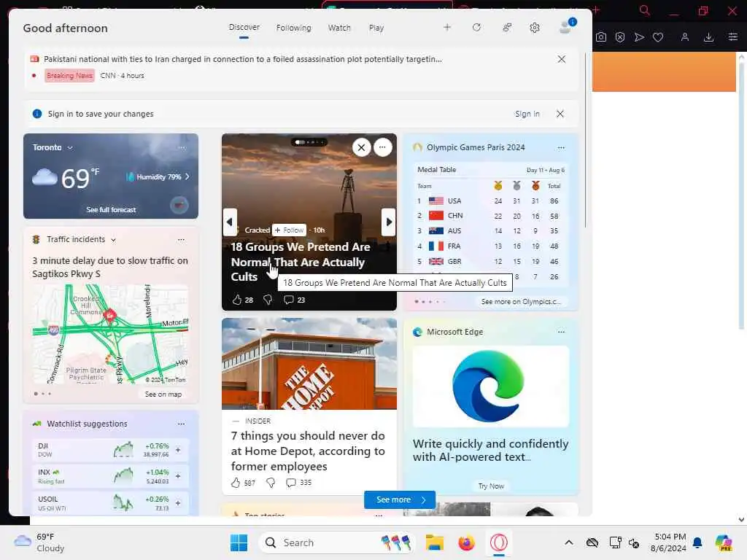Open the notification bell in tray
Image resolution: width=747 pixels, height=560 pixels.
[x=697, y=542]
